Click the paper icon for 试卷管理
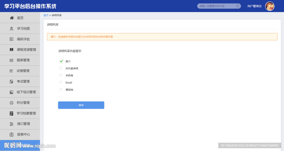This screenshot has width=284, height=151. 11,71
